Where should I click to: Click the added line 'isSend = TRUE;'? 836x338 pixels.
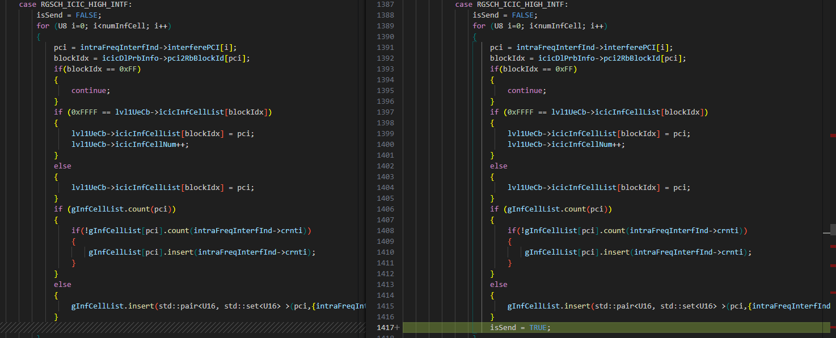tap(520, 328)
